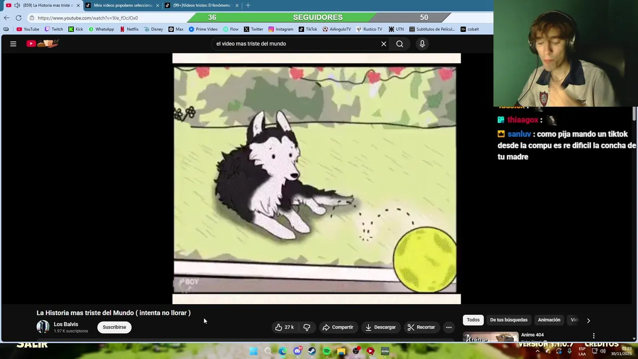Open Microsoft Edge from taskbar

283,351
